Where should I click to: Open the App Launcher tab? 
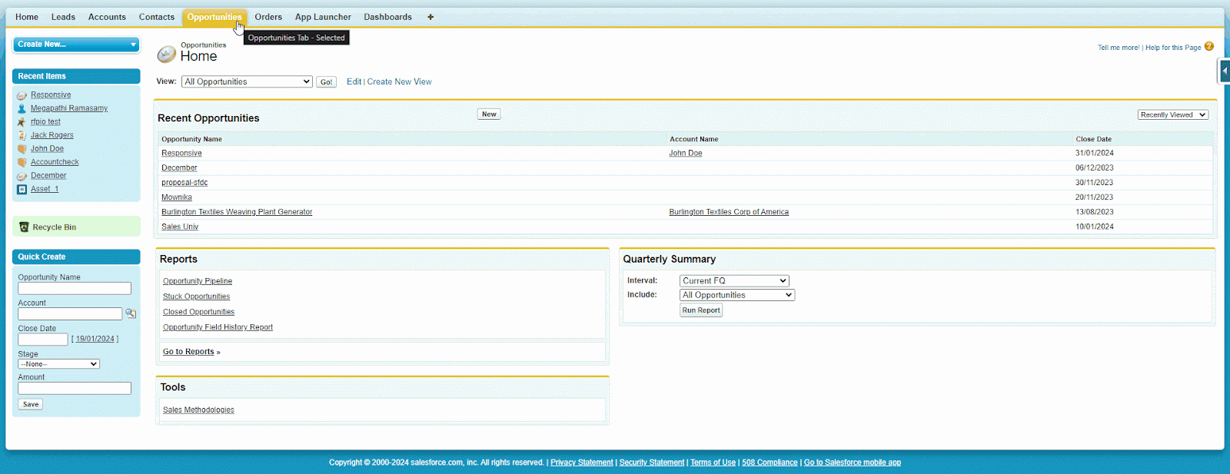pos(323,17)
